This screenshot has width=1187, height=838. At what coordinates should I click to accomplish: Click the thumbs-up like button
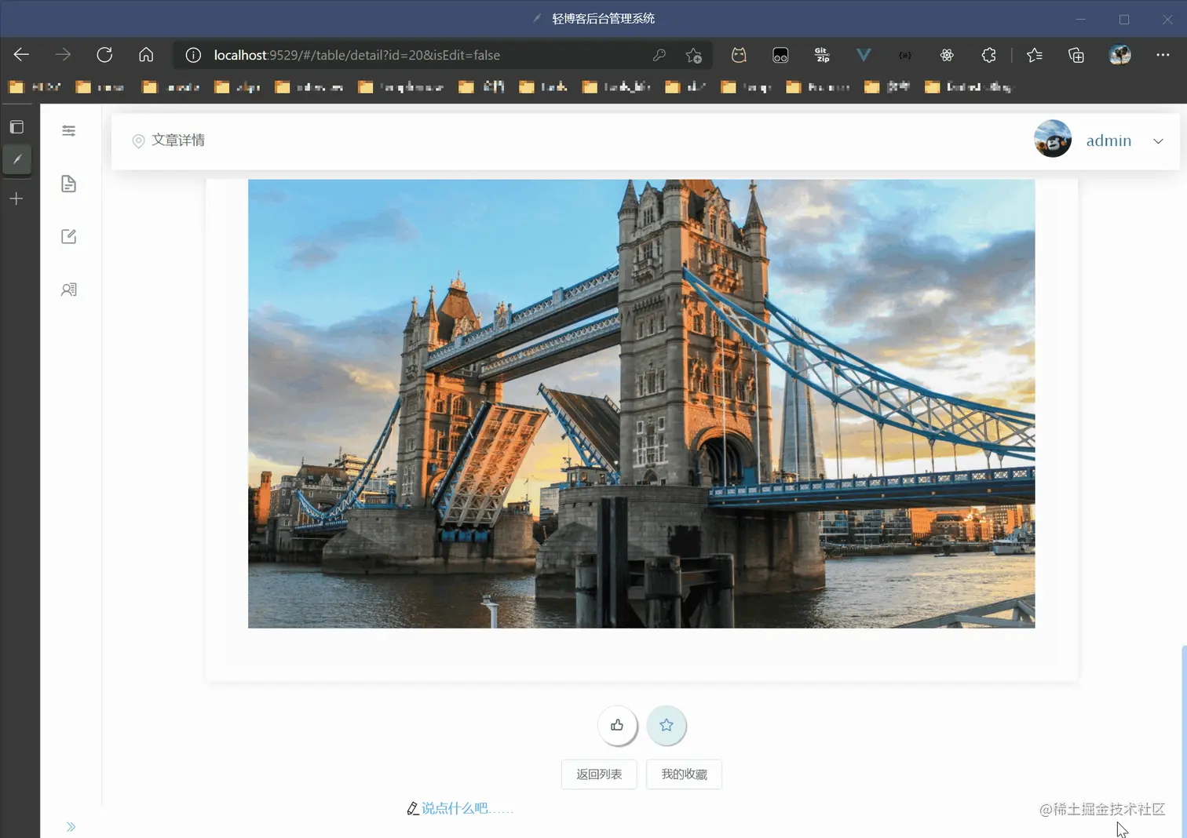[x=617, y=725]
